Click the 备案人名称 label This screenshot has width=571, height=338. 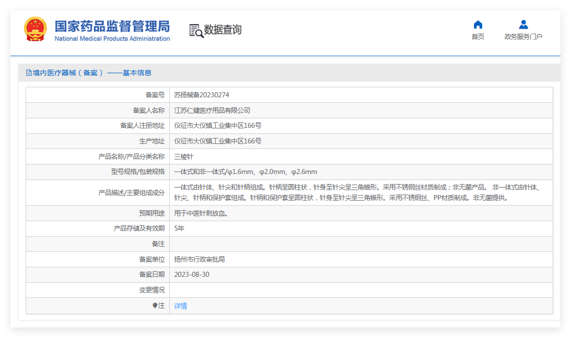149,110
